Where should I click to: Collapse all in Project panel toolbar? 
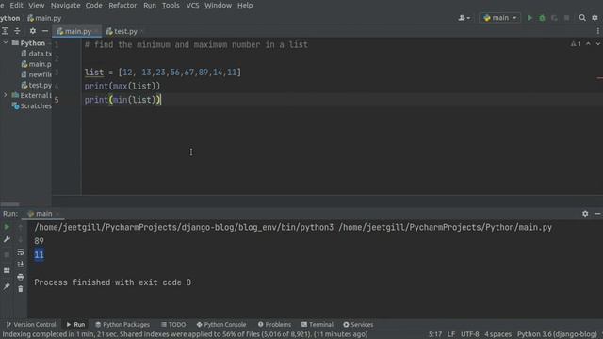pos(17,31)
